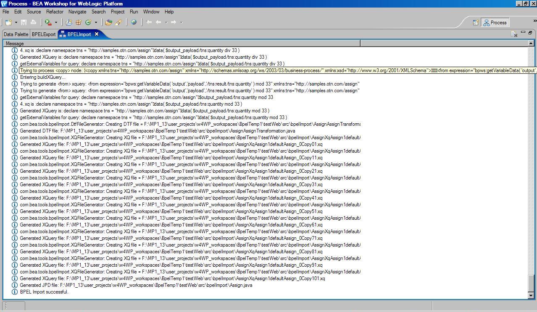Switch to the Data Palette tab

[x=16, y=34]
